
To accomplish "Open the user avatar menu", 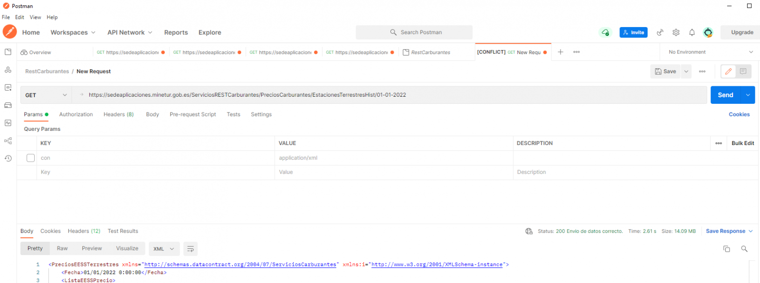I will [x=708, y=32].
